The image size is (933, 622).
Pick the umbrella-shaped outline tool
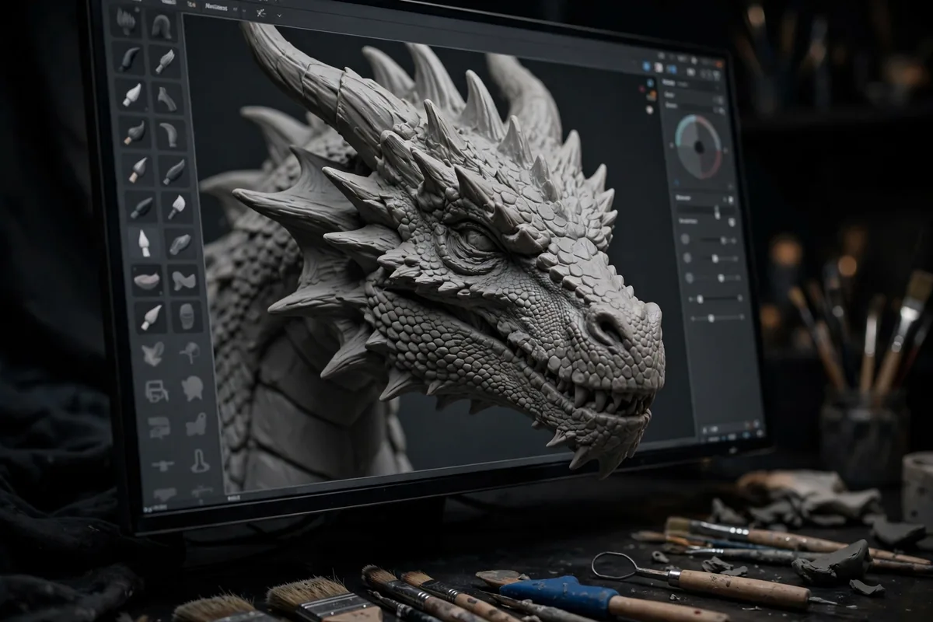190,353
